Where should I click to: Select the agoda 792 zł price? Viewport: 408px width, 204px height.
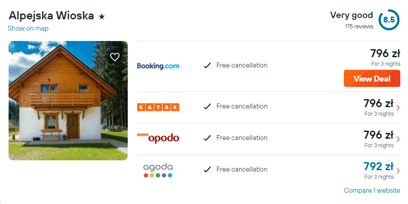click(x=378, y=166)
